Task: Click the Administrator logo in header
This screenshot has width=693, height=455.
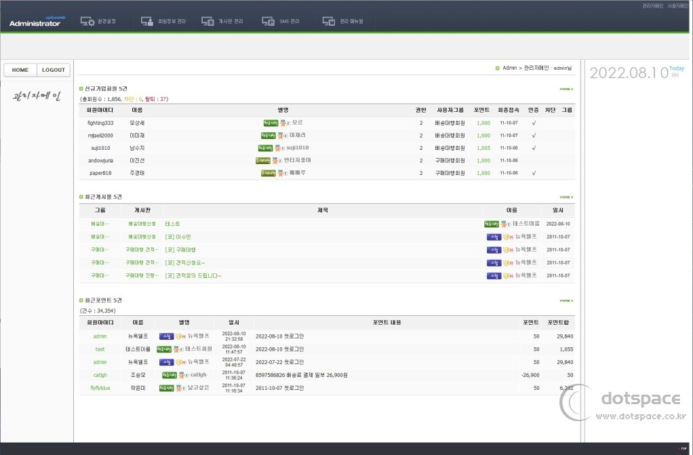Action: point(35,22)
